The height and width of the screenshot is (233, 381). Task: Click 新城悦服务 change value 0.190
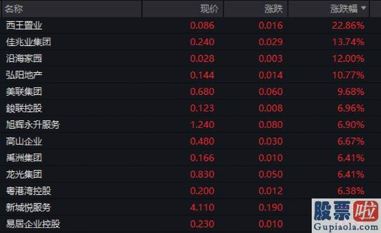[x=271, y=208]
